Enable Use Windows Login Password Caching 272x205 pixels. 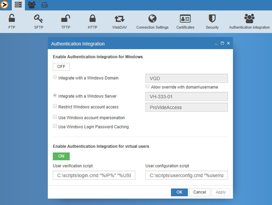pos(55,126)
